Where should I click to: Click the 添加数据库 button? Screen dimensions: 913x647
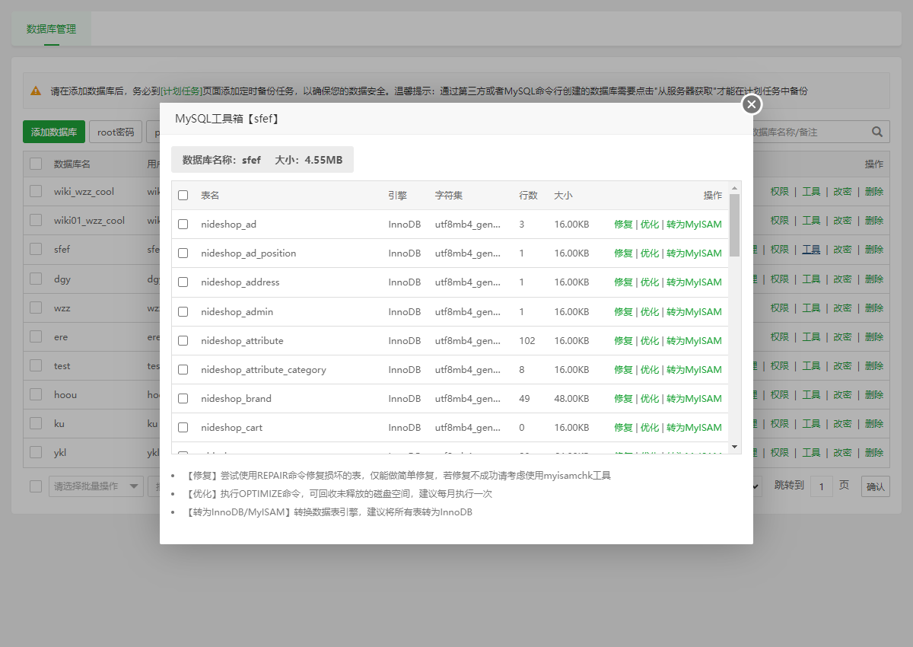(x=54, y=132)
